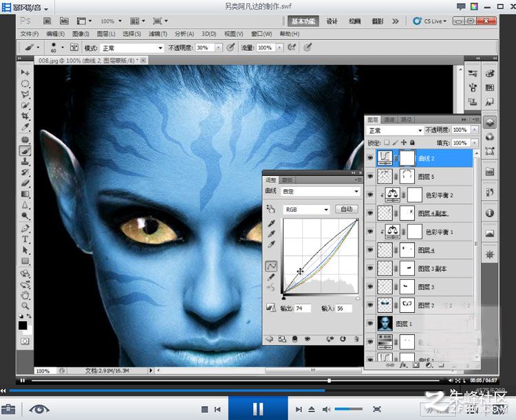Click the blue playback progress bar

click(x=167, y=390)
